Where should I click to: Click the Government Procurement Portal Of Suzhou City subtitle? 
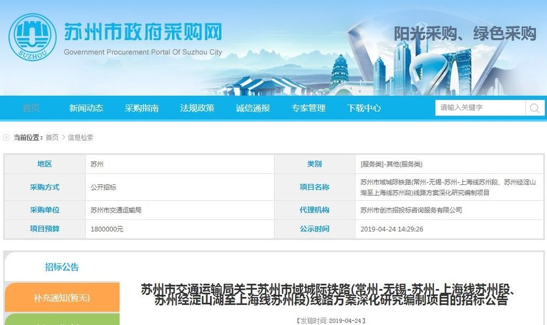tap(143, 53)
